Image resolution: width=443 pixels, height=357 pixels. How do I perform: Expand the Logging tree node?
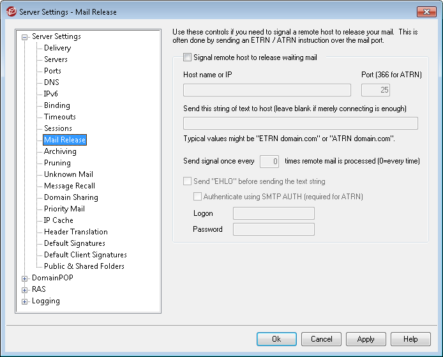point(25,301)
